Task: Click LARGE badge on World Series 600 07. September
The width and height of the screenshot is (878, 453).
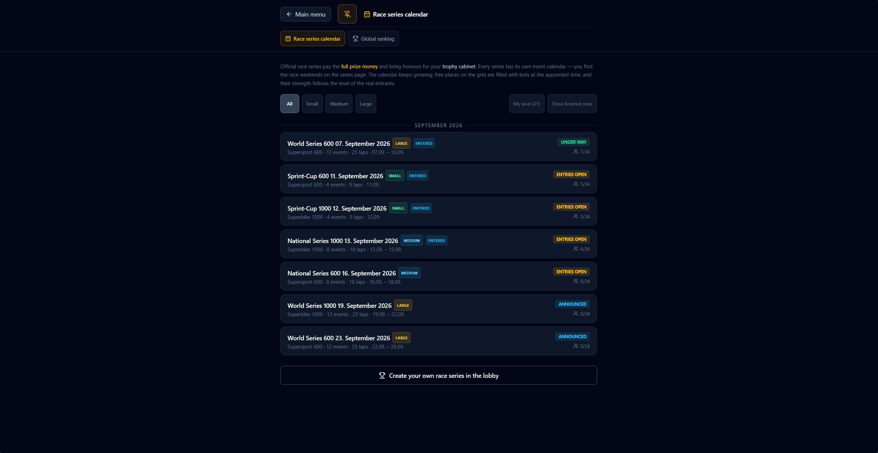Action: click(x=402, y=144)
